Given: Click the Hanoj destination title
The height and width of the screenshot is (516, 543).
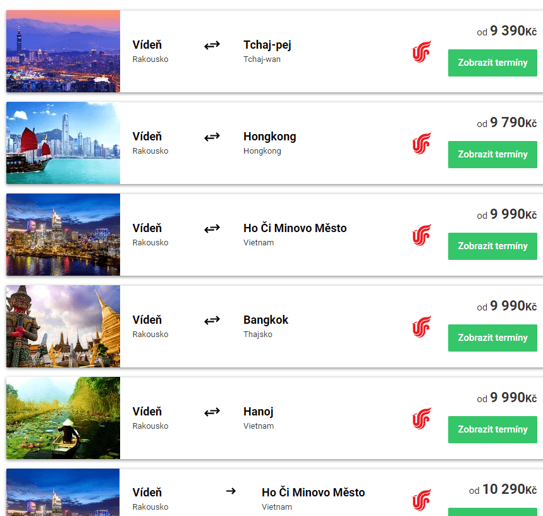Looking at the screenshot, I should click(x=259, y=412).
